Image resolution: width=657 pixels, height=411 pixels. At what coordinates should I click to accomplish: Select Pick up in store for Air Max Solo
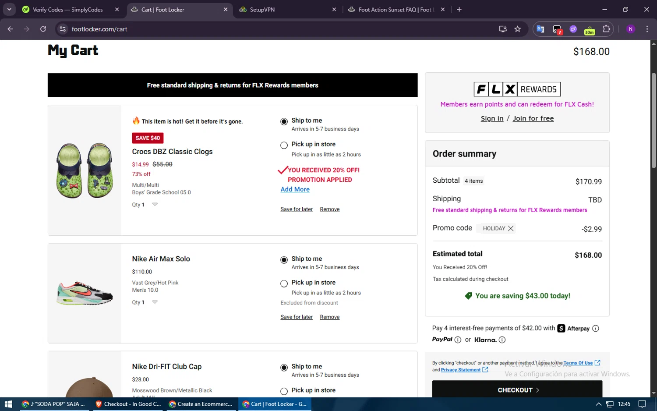coord(284,283)
